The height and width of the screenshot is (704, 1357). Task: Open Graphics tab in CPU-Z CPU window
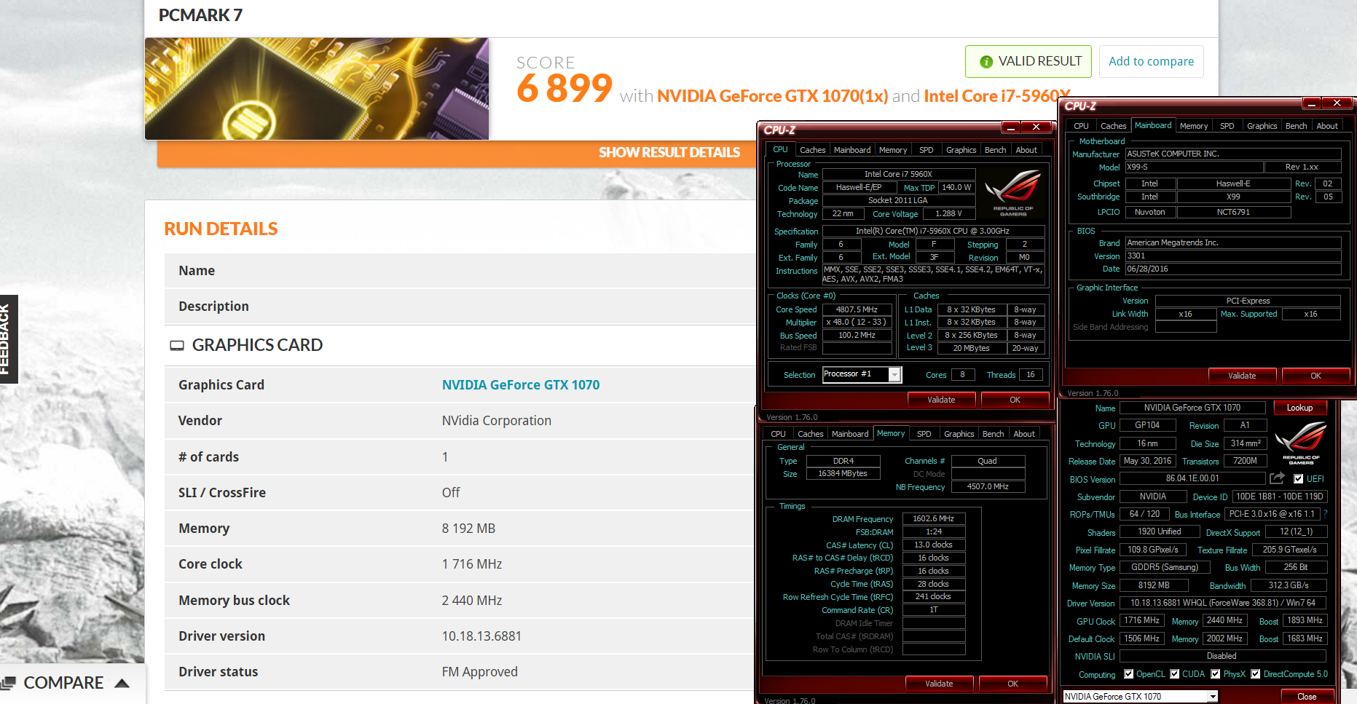961,150
